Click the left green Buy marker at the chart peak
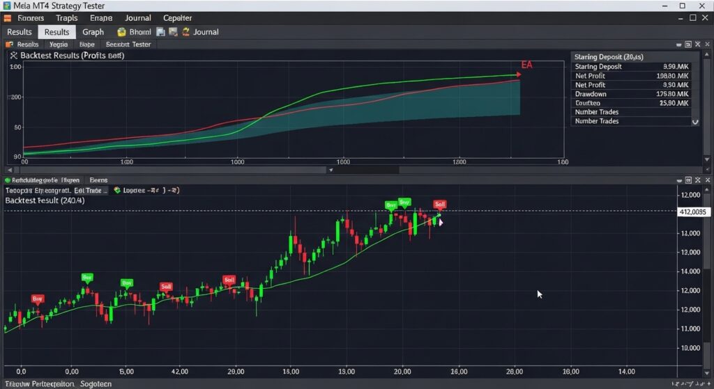This screenshot has width=714, height=389. [390, 205]
